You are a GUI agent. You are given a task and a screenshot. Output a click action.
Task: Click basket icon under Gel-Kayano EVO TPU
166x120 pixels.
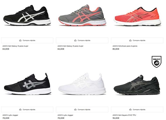130,110
